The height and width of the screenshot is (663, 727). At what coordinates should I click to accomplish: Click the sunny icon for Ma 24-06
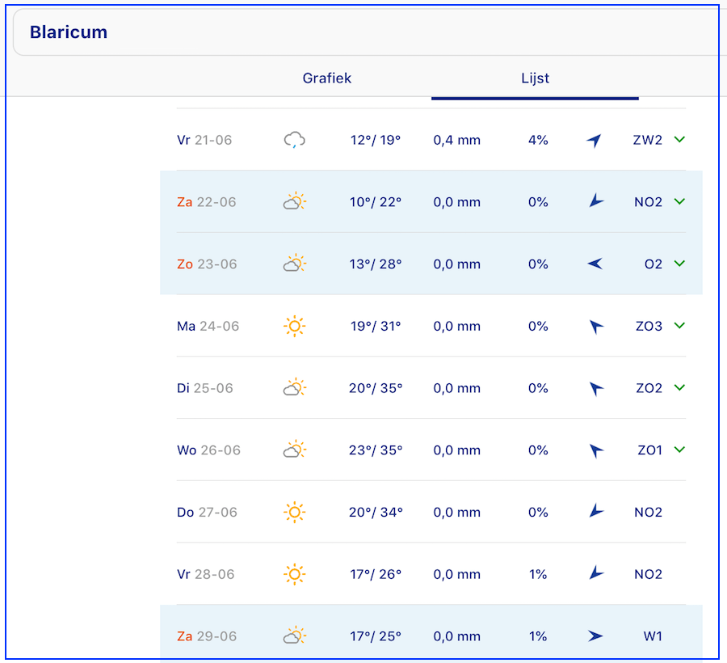tap(295, 327)
